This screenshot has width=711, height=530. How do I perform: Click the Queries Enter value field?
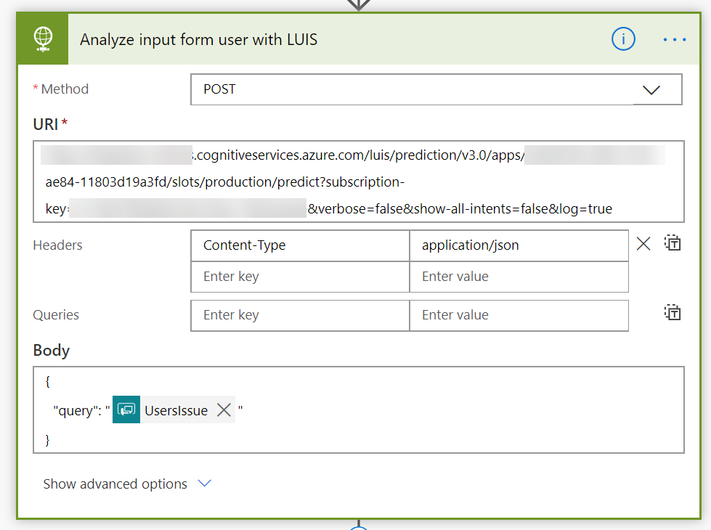tap(519, 315)
